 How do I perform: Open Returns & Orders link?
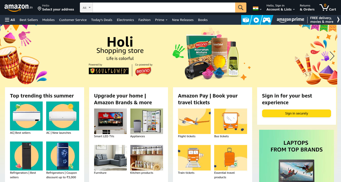307,7
